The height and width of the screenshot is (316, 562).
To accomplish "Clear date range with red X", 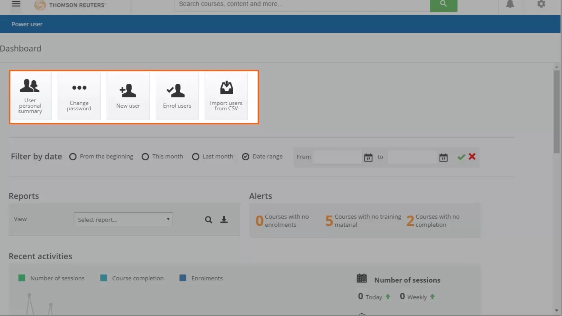I will (x=472, y=157).
